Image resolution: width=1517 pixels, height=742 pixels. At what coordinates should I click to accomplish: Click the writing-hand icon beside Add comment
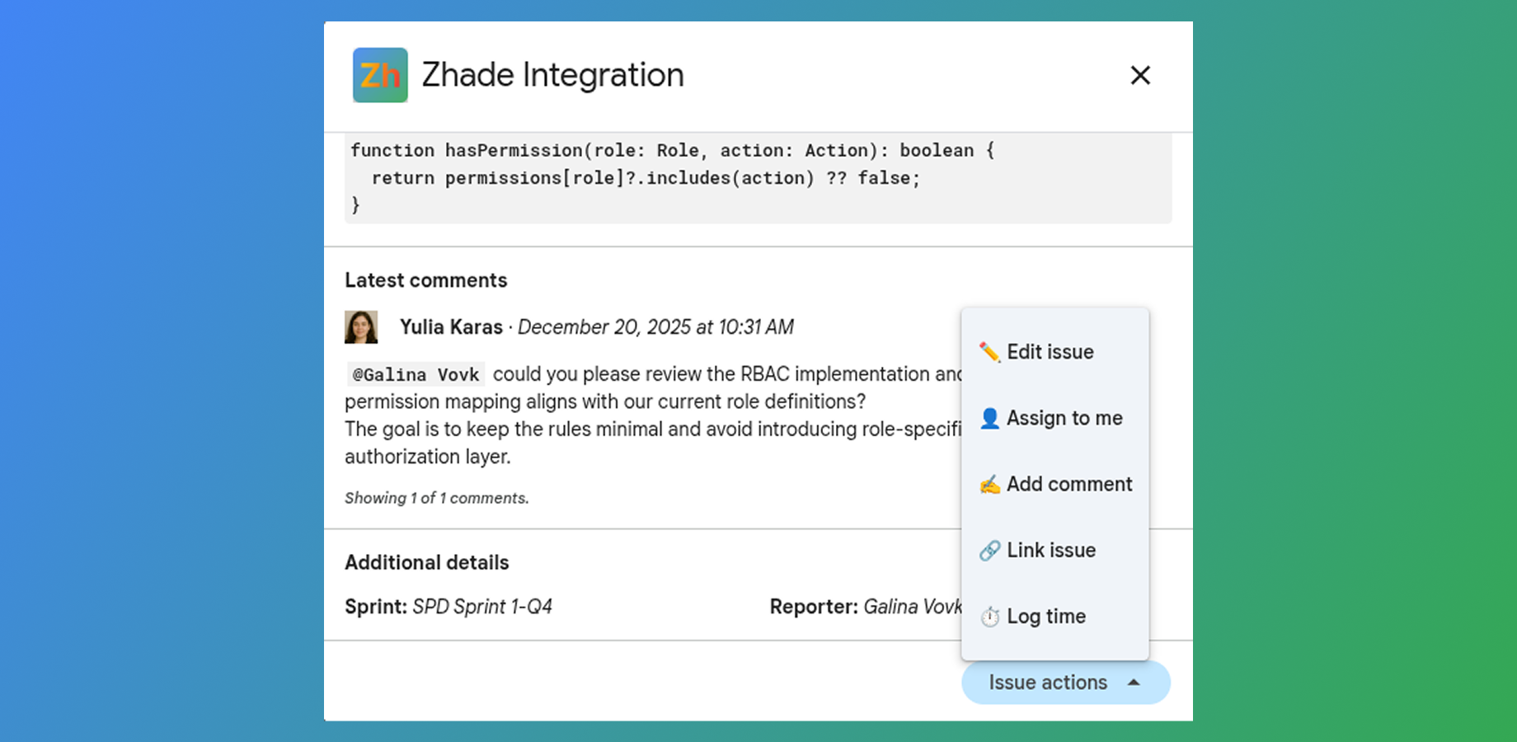click(x=989, y=484)
